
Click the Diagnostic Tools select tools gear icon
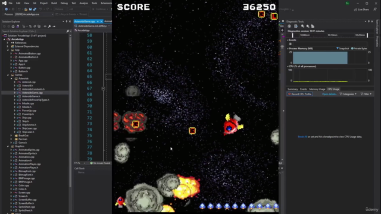(289, 26)
